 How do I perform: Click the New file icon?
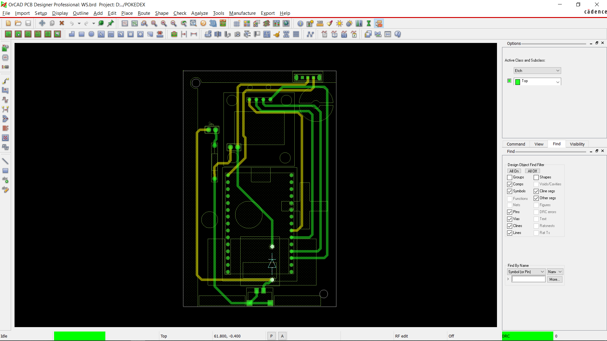[8, 23]
